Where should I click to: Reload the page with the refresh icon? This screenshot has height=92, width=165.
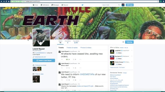pyautogui.click(x=6, y=1)
